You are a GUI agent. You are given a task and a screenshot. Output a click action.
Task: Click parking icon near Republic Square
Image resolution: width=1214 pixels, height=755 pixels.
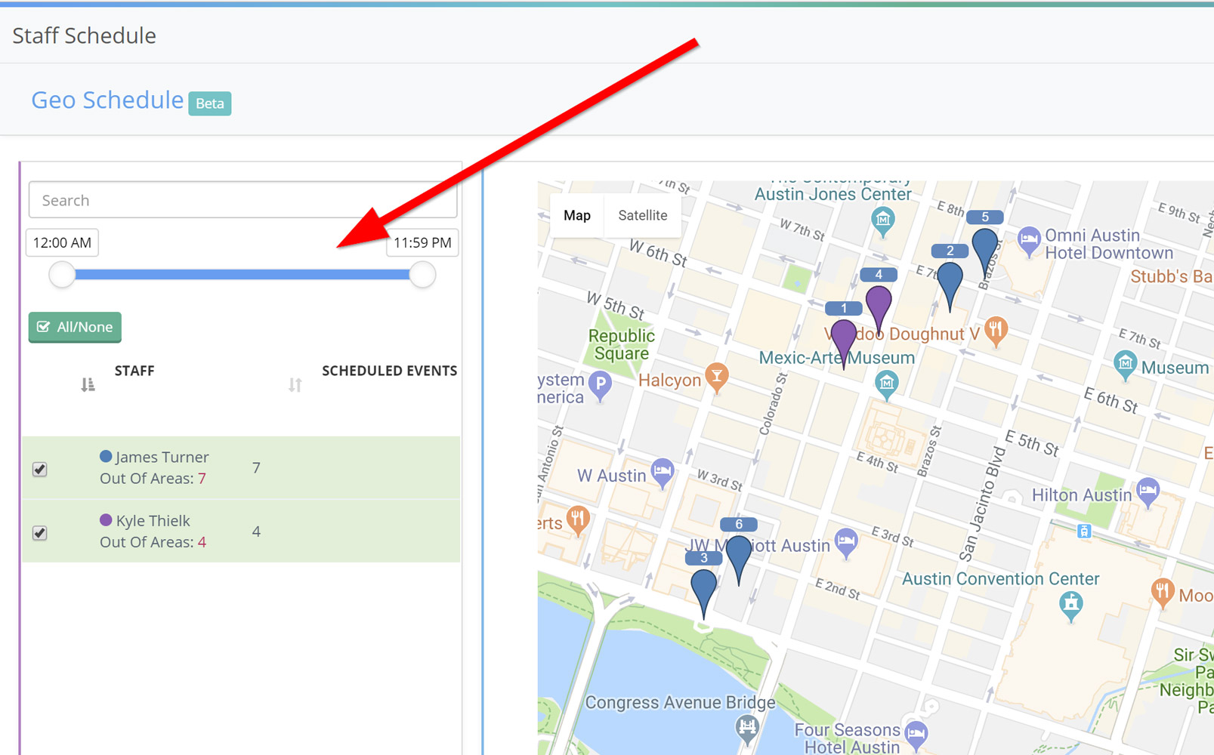point(600,386)
